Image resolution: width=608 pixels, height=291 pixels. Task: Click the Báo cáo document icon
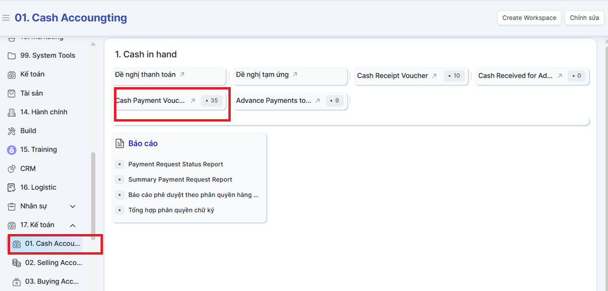[120, 144]
